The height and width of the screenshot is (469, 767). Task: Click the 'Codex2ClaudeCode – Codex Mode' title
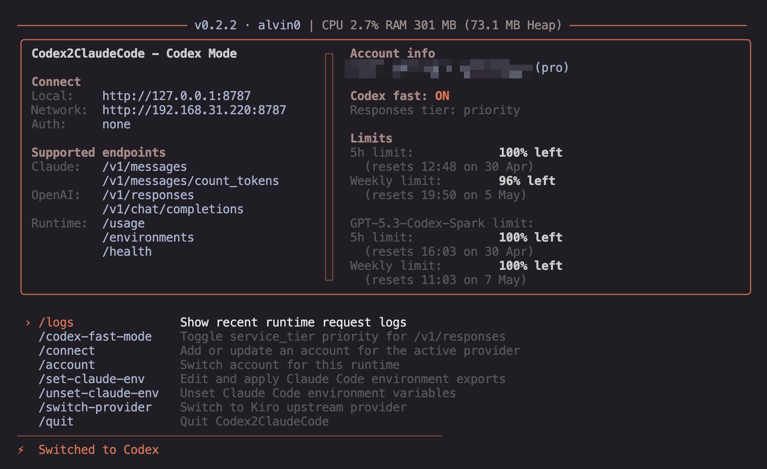click(134, 54)
